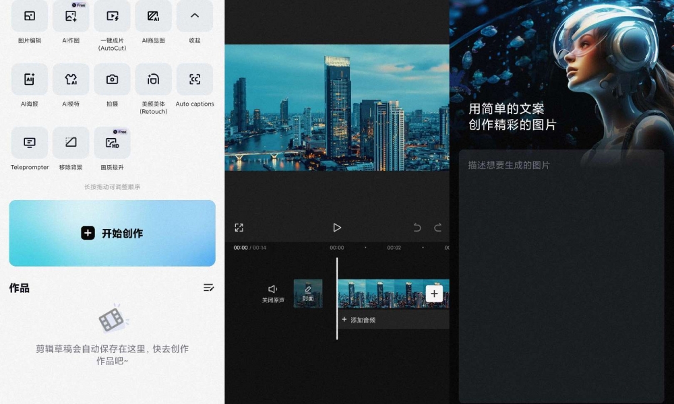Open the AI海报 poster tool
674x404 pixels.
(30, 80)
